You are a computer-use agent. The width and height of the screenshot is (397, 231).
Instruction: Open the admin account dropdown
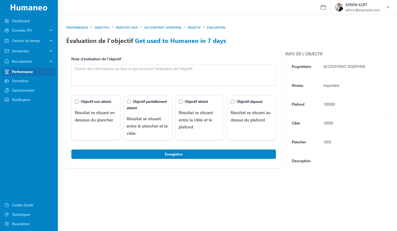point(388,7)
